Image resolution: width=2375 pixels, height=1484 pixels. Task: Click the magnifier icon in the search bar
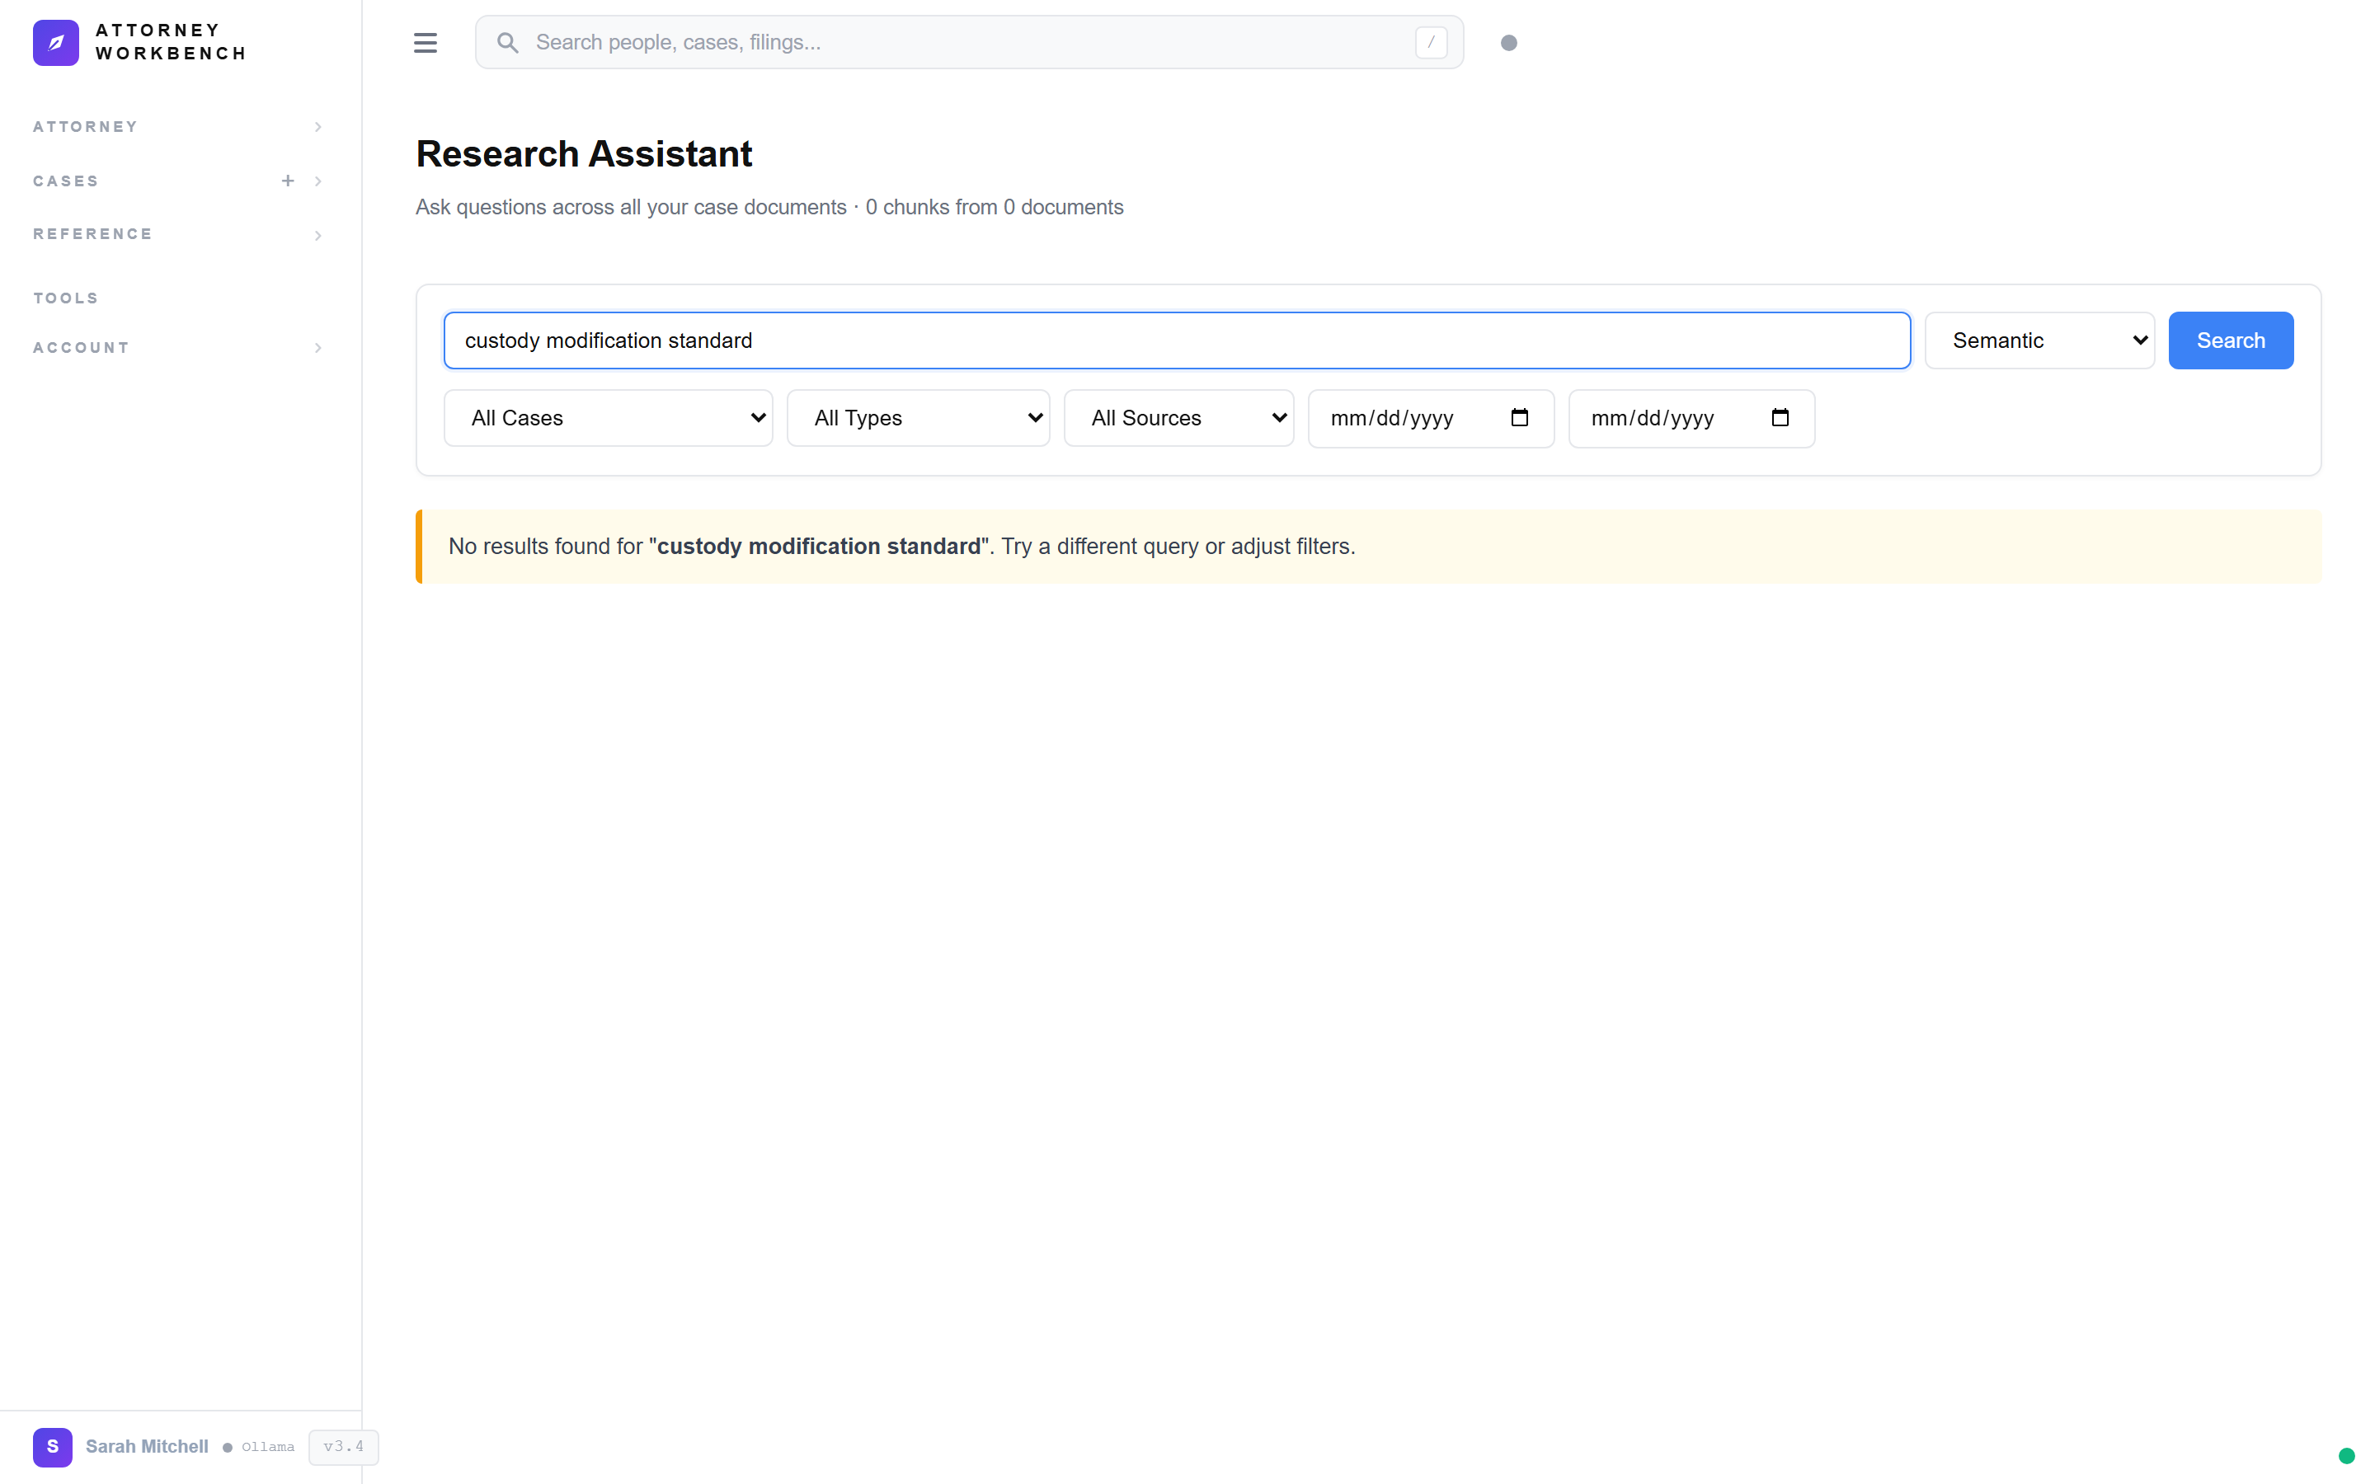[x=508, y=42]
